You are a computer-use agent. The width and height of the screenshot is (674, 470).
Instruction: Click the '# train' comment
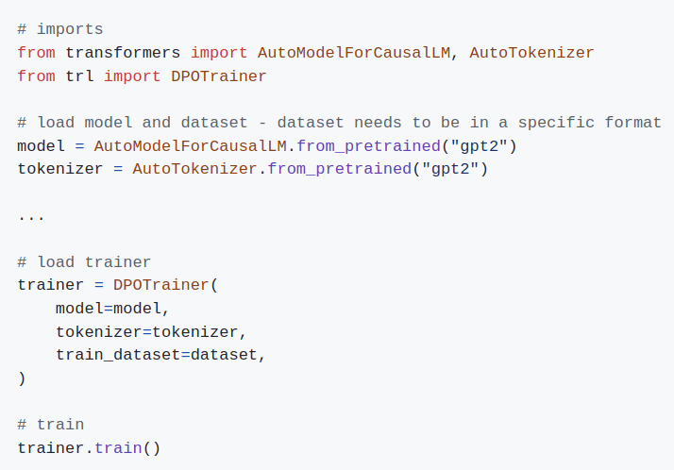click(51, 425)
